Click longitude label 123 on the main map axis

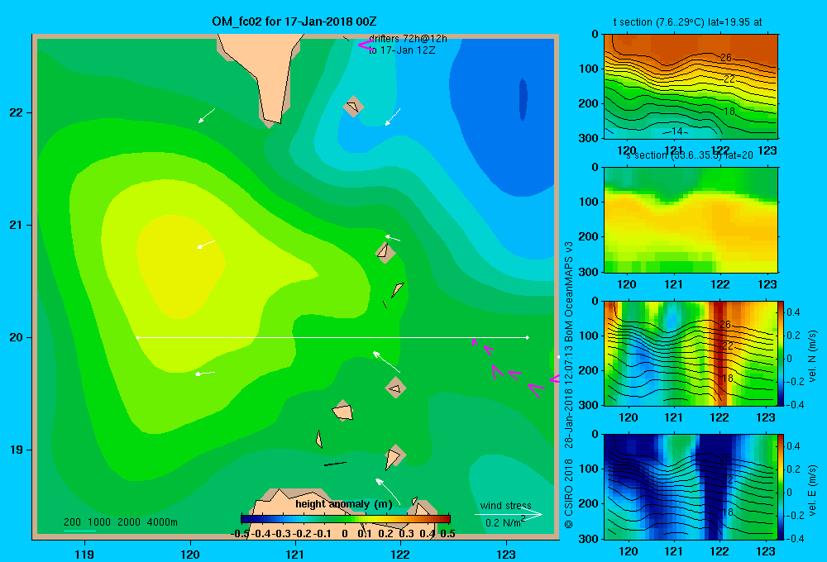point(506,554)
